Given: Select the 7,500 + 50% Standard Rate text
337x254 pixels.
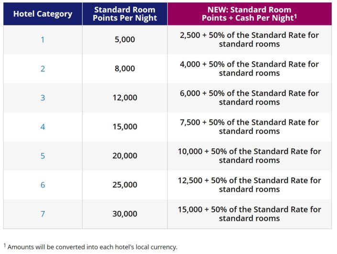Looking at the screenshot, I should tap(249, 127).
